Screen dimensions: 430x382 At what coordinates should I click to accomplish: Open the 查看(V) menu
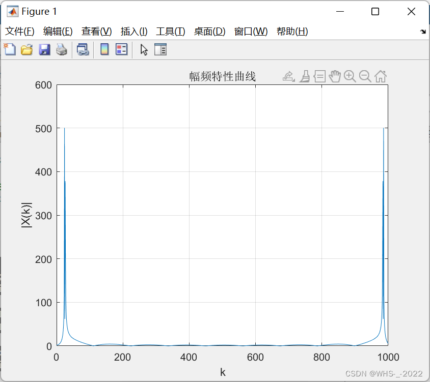96,32
